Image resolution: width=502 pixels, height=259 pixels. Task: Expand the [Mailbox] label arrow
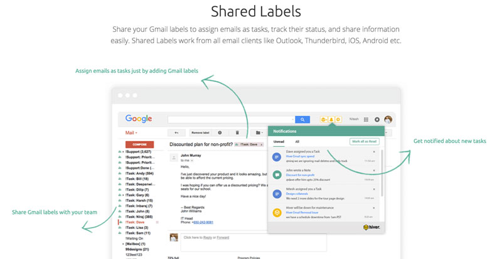123,244
